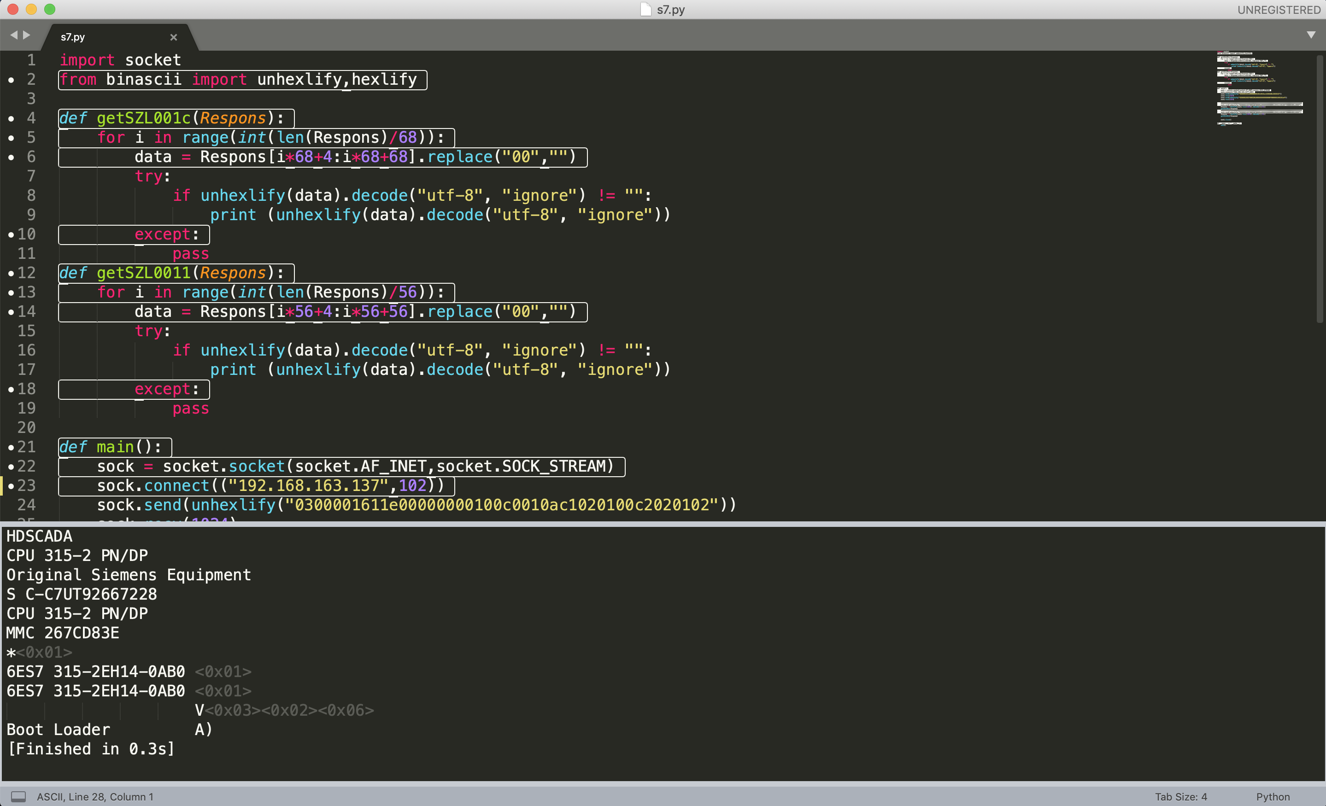
Task: Close the s7.py tab
Action: click(173, 37)
